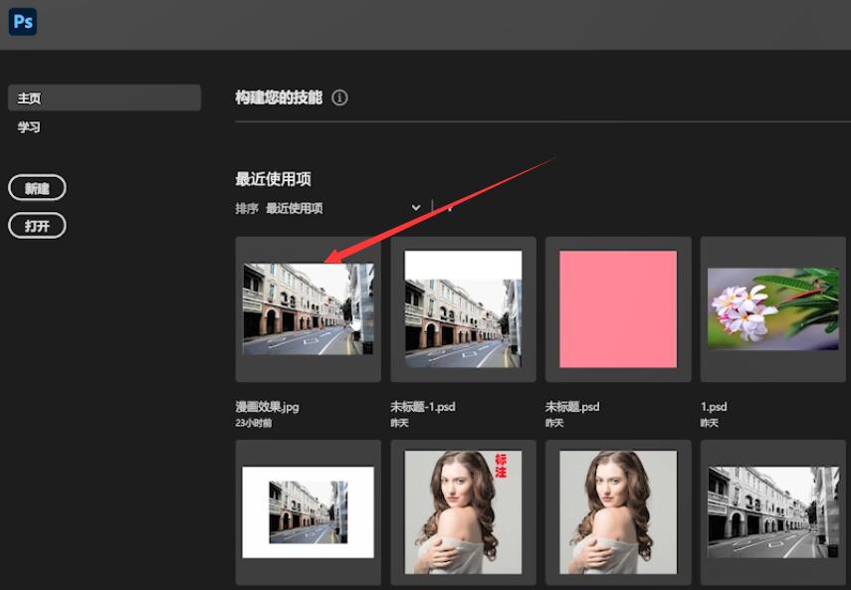Switch to the 学习 tab
The width and height of the screenshot is (851, 590).
tap(29, 127)
